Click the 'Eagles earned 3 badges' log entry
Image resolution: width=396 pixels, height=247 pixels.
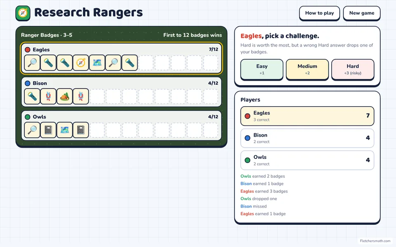point(264,191)
